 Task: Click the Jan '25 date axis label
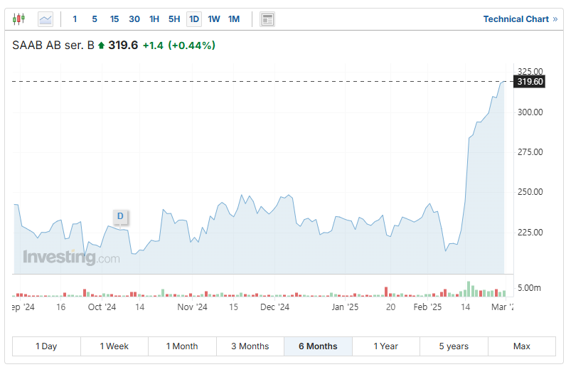point(345,307)
